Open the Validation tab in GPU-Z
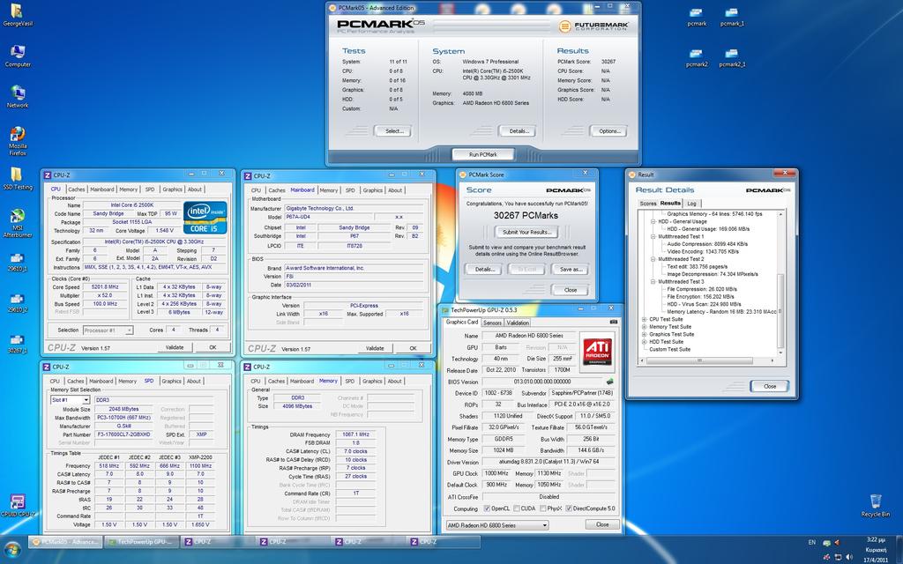903x564 pixels. pyautogui.click(x=518, y=323)
